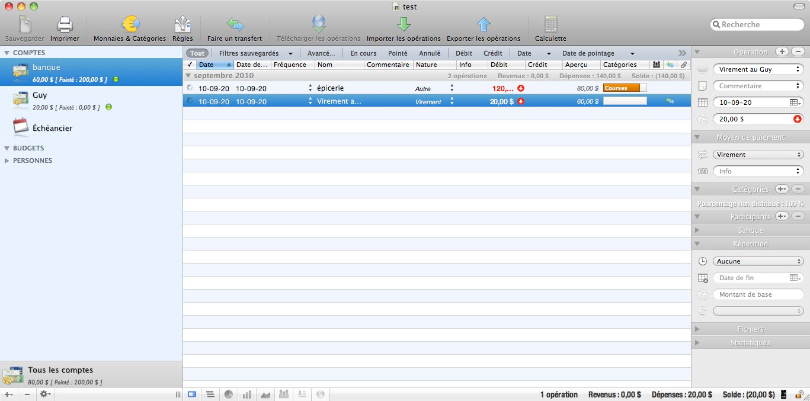Switch to the lines list view icon

210,394
